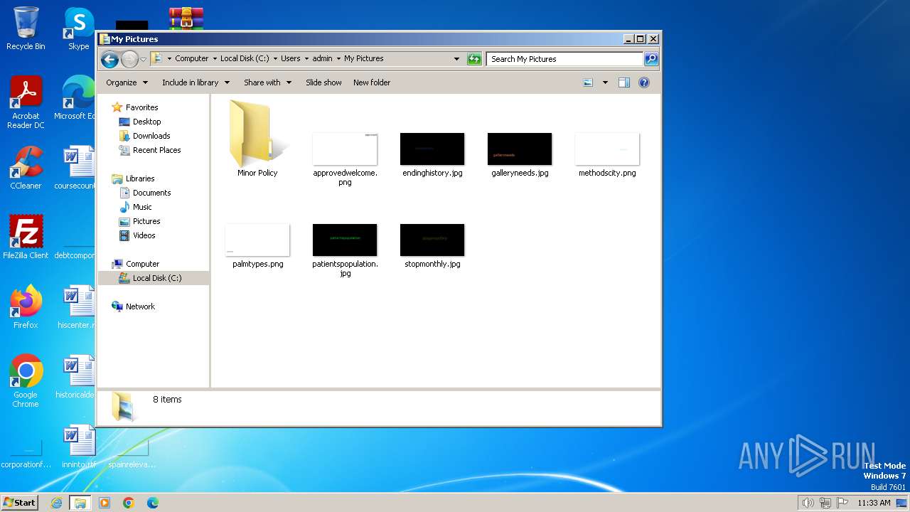Click the CCleaner desktop icon
The width and height of the screenshot is (910, 512).
(x=26, y=168)
